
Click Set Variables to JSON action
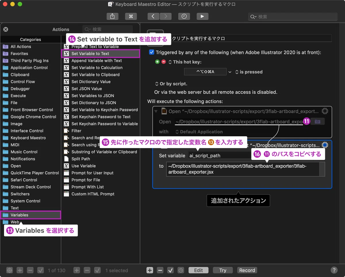click(x=100, y=96)
